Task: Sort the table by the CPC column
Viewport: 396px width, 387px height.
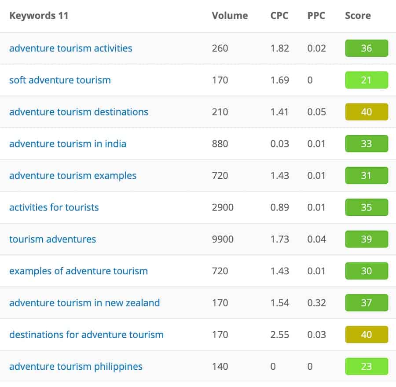Action: tap(279, 15)
